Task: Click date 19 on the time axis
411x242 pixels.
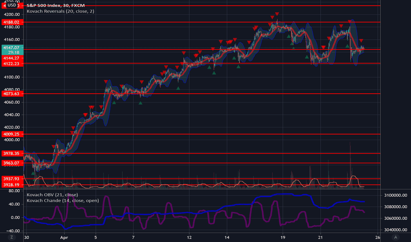Action: coord(283,237)
